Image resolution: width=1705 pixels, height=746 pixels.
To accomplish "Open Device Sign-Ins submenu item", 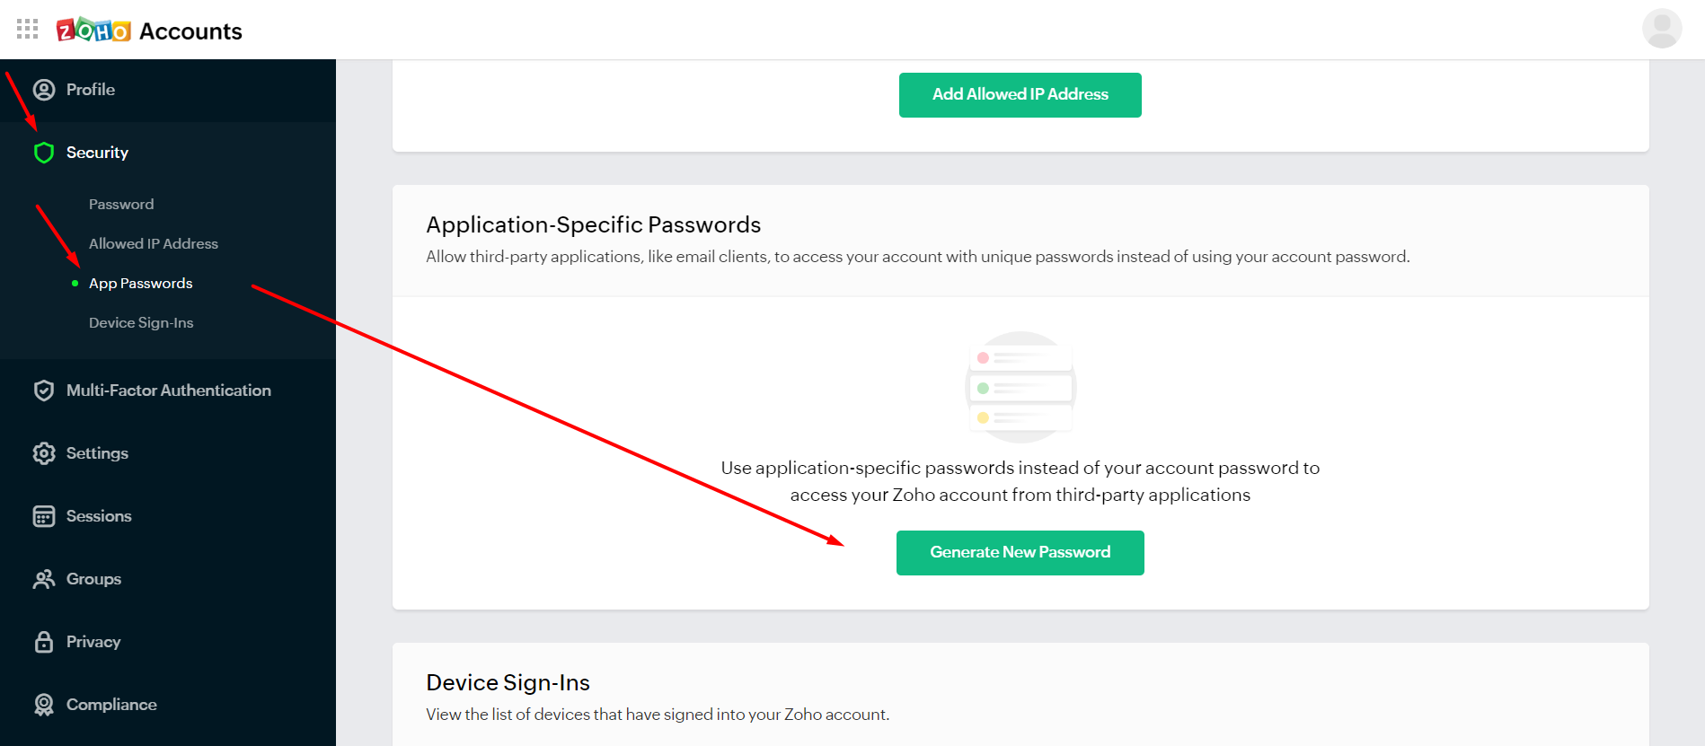I will point(141,323).
